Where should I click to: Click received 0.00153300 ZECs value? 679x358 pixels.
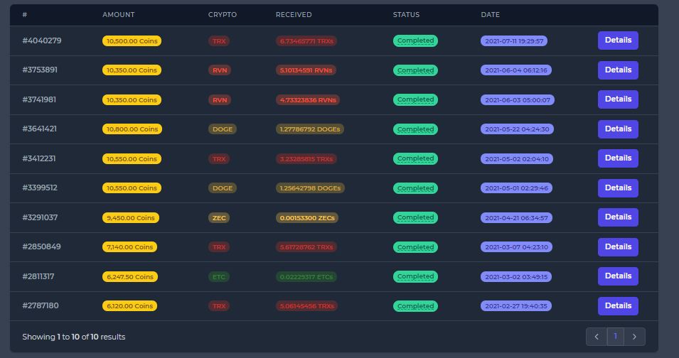[307, 218]
